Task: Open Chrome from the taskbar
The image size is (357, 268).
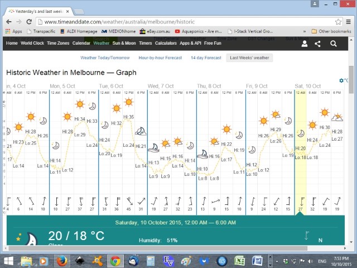Action: (x=115, y=261)
